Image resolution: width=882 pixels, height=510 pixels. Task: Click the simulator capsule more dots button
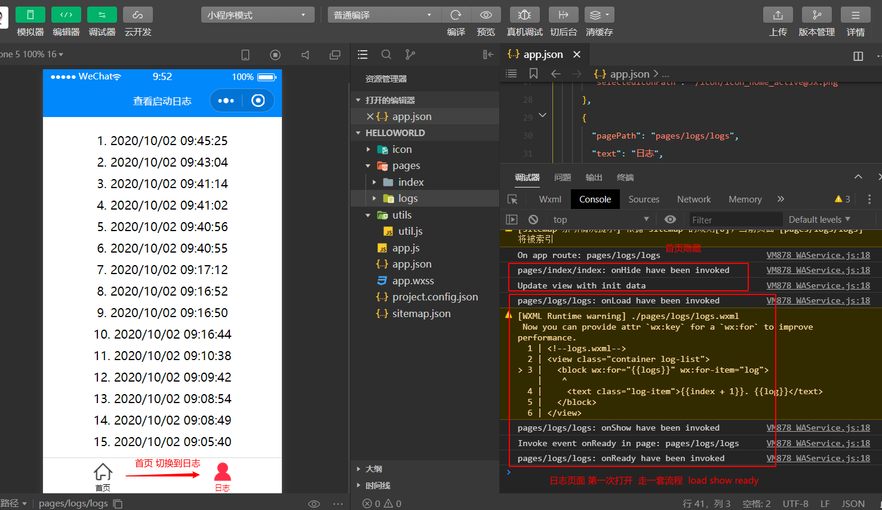[226, 100]
